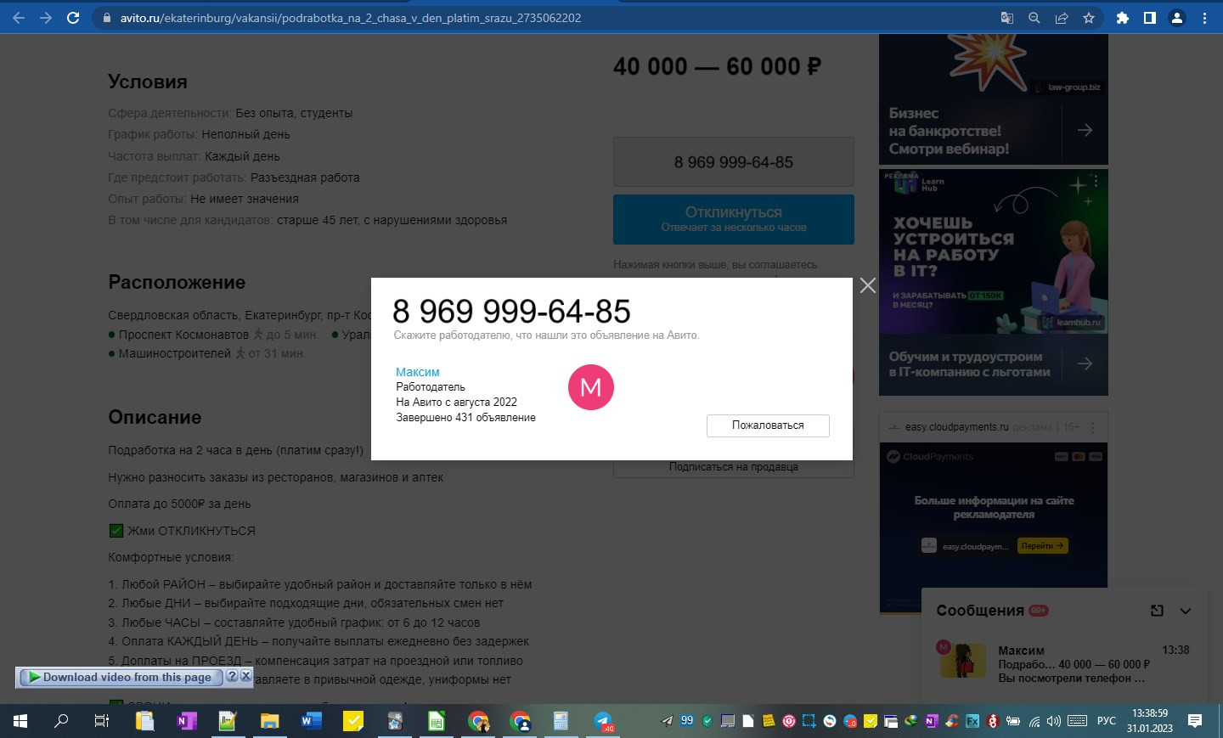Image resolution: width=1223 pixels, height=738 pixels.
Task: Click the Условия section heading
Action: [148, 82]
